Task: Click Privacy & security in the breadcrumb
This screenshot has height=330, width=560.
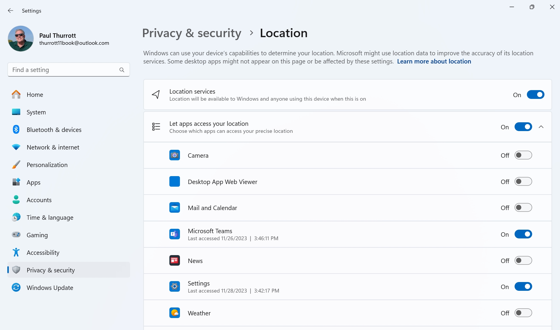Action: pyautogui.click(x=192, y=33)
